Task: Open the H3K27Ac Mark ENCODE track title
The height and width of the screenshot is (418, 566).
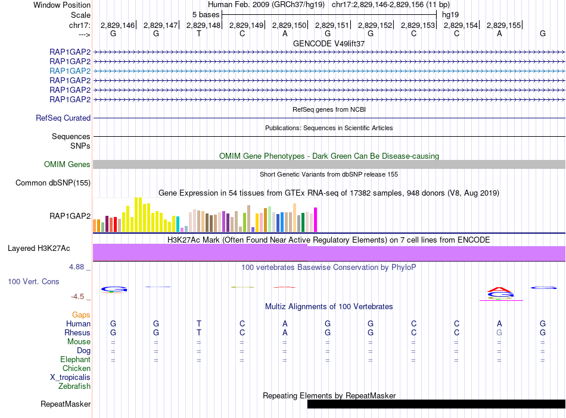Action: [x=329, y=240]
